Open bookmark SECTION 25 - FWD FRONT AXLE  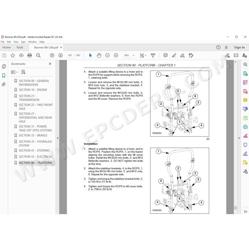tap(36, 107)
